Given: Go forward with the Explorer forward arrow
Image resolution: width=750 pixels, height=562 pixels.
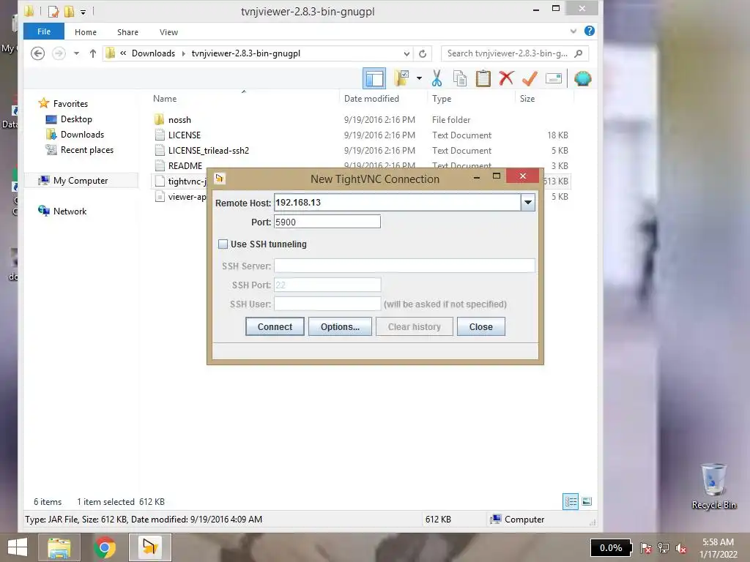Looking at the screenshot, I should coord(59,53).
